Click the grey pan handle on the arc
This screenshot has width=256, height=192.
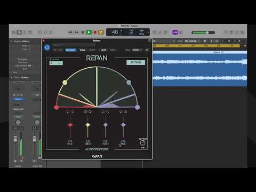129,82
